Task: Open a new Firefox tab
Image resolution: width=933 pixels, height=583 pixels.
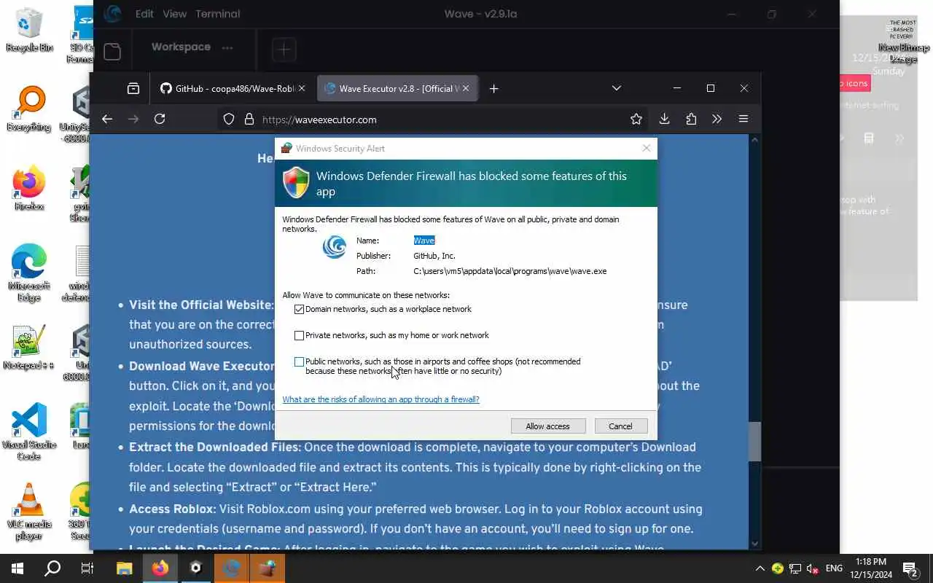Action: coord(493,88)
